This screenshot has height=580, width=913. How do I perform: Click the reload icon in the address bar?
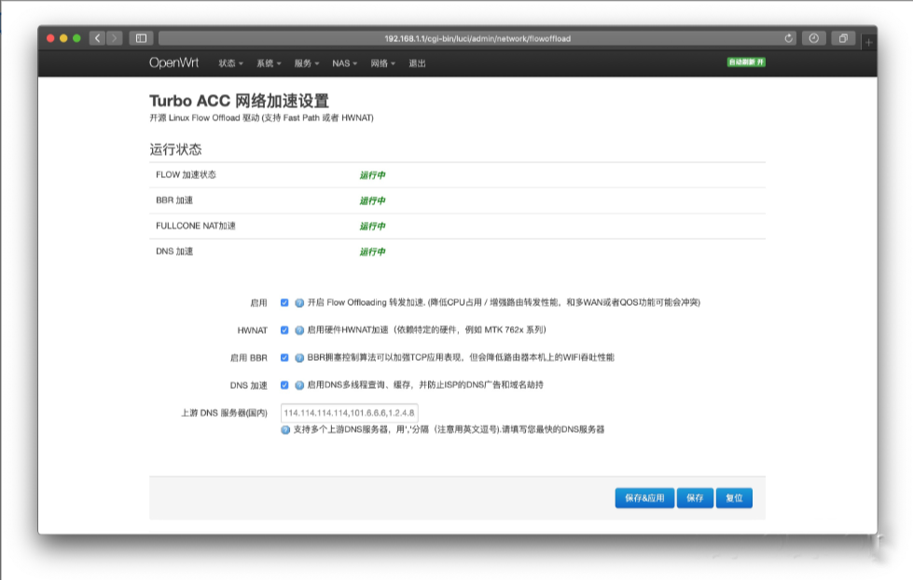coord(788,38)
